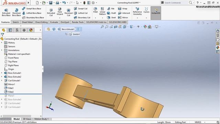Click the Undo icon

(x=64, y=3)
